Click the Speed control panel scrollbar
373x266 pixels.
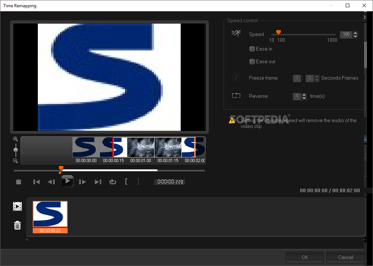pyautogui.click(x=366, y=55)
